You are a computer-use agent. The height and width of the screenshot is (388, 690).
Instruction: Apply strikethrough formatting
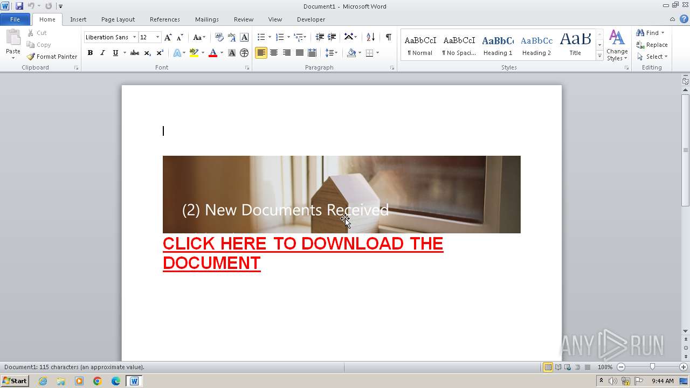pyautogui.click(x=135, y=53)
